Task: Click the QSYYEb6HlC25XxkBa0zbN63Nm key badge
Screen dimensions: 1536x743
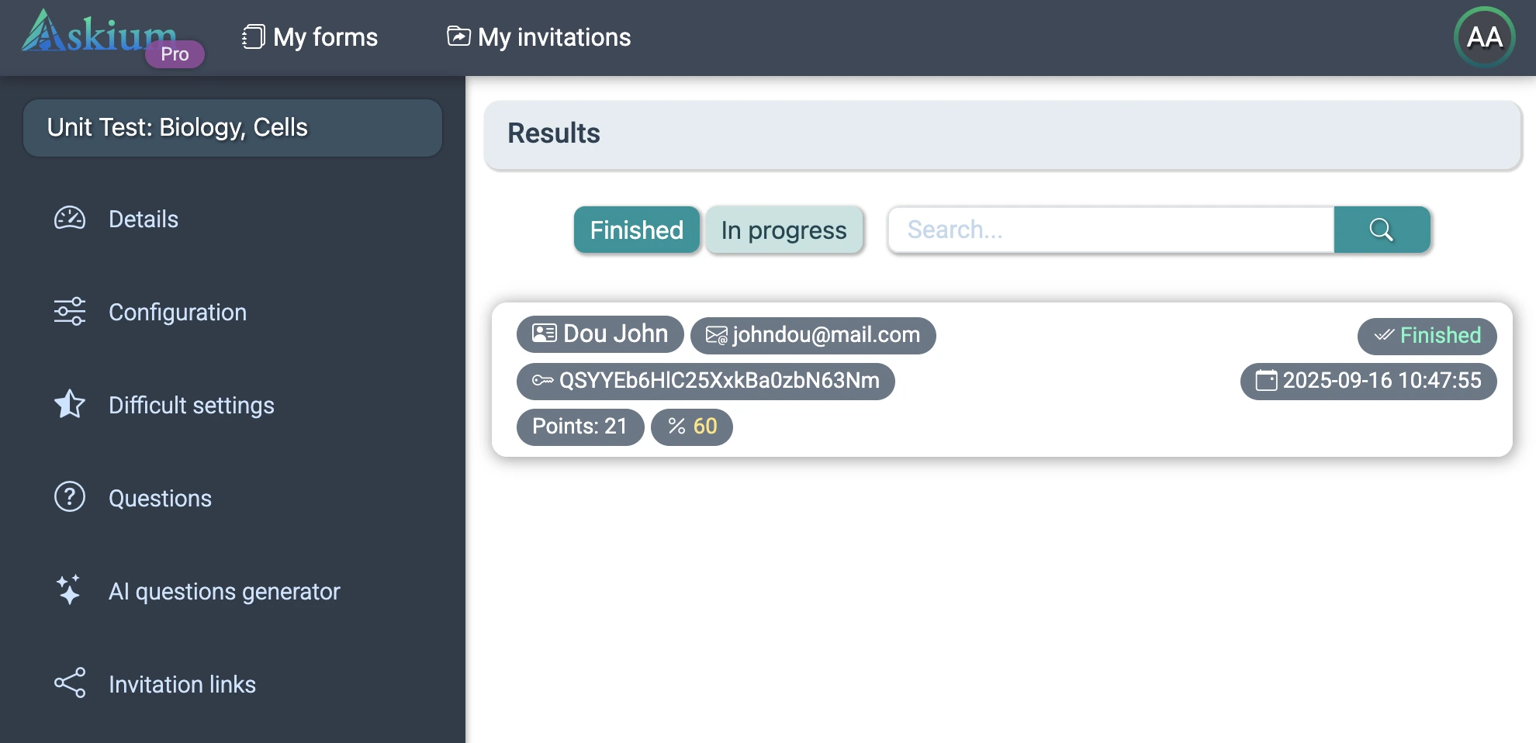Action: (705, 381)
